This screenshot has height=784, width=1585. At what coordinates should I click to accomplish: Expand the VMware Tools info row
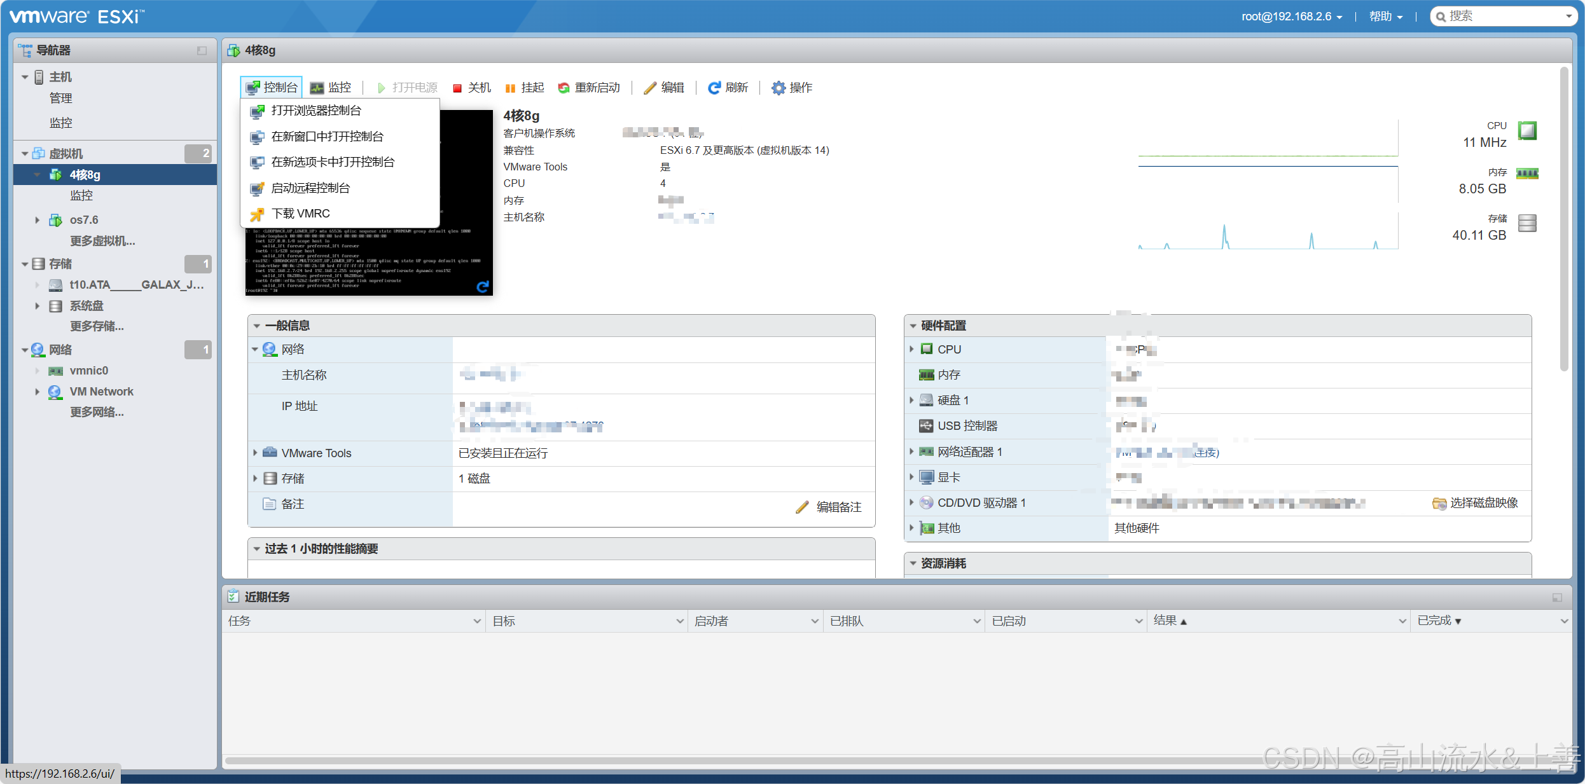[x=255, y=453]
